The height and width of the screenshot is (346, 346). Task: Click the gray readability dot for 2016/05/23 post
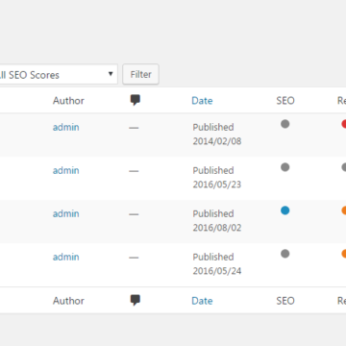[x=344, y=167]
